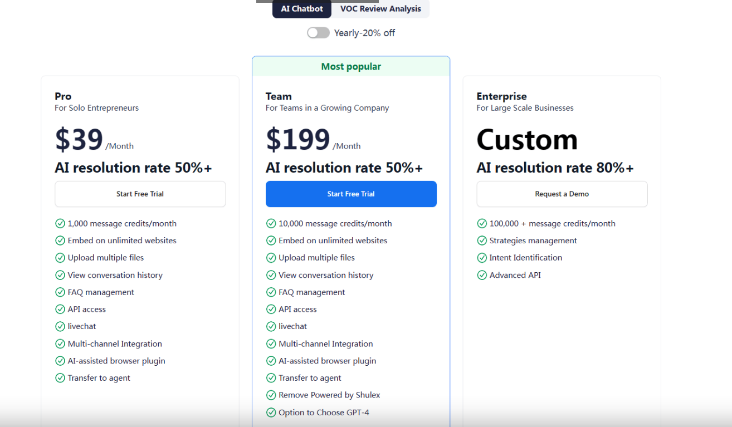Screen dimensions: 732x427
Task: Click the Pro plan's Transfer to agent feature
Action: pyautogui.click(x=99, y=378)
